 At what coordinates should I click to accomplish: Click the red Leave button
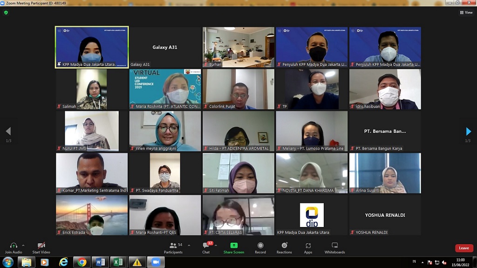(x=464, y=248)
